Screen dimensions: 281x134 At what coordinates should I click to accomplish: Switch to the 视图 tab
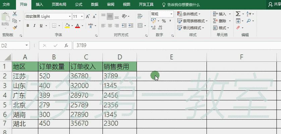126,4
